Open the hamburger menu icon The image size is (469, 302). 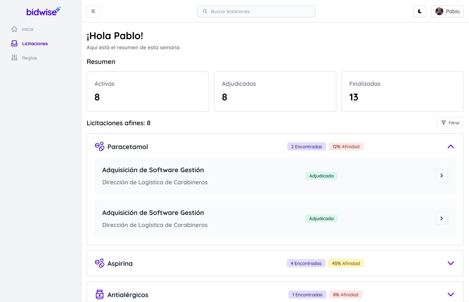point(93,11)
